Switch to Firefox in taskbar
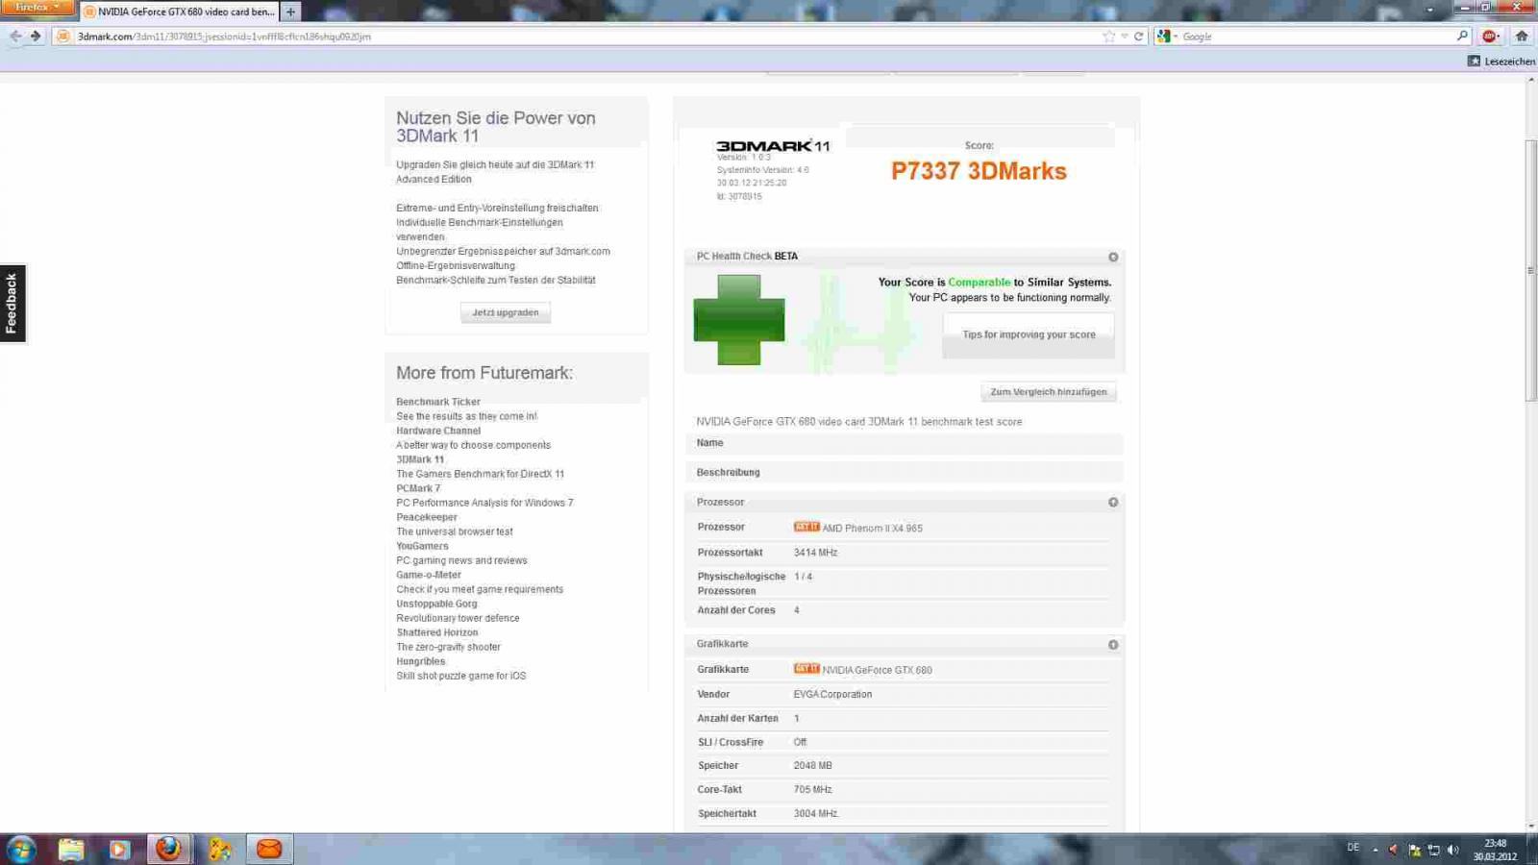 (168, 849)
